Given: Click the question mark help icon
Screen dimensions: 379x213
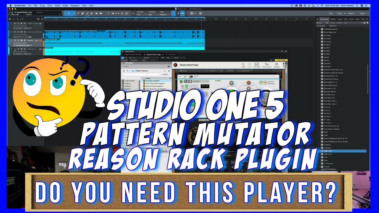Looking at the screenshot, I should click(108, 13).
